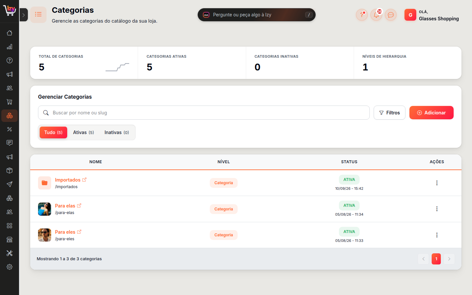Image resolution: width=472 pixels, height=295 pixels.
Task: Open actions menu for Para eles row
Action: (x=437, y=235)
